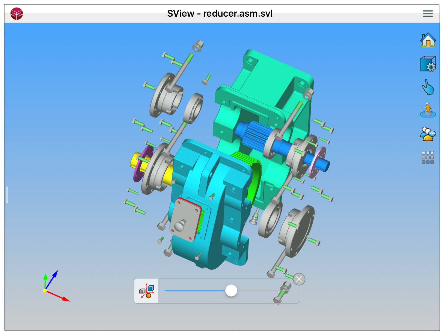Expand the left side panel handle
The width and height of the screenshot is (444, 335).
pos(7,195)
